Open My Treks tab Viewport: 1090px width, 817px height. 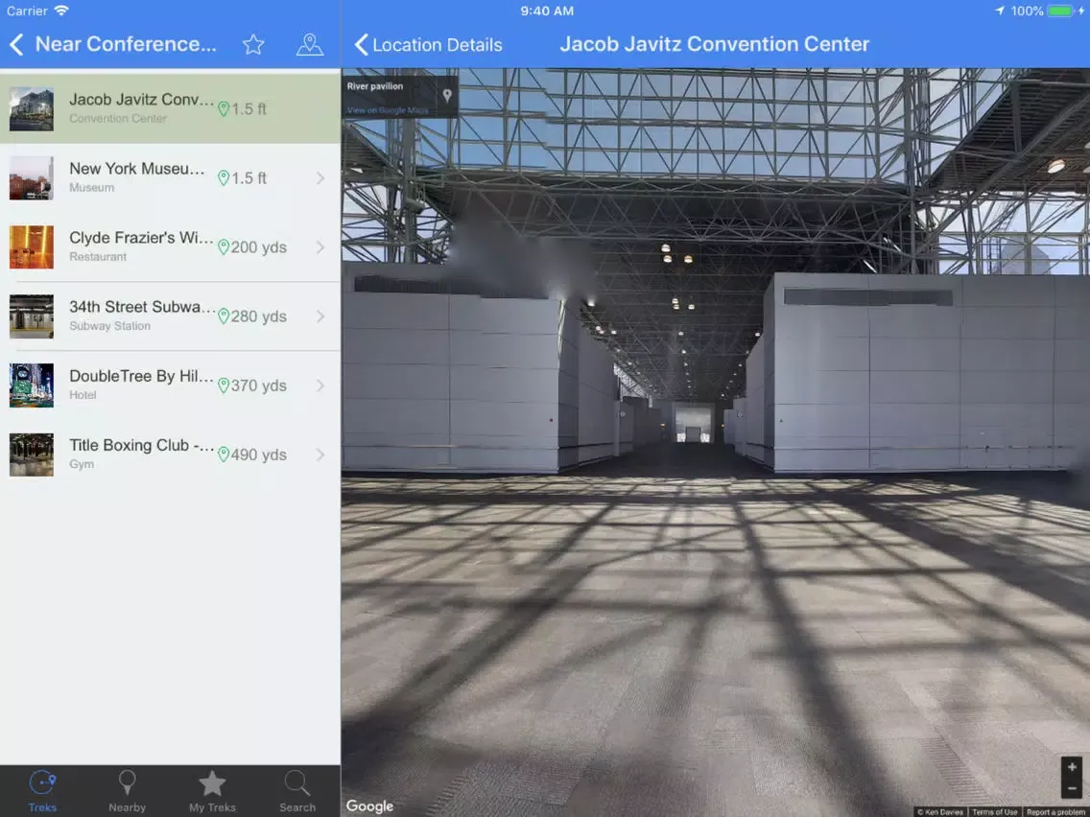click(212, 791)
